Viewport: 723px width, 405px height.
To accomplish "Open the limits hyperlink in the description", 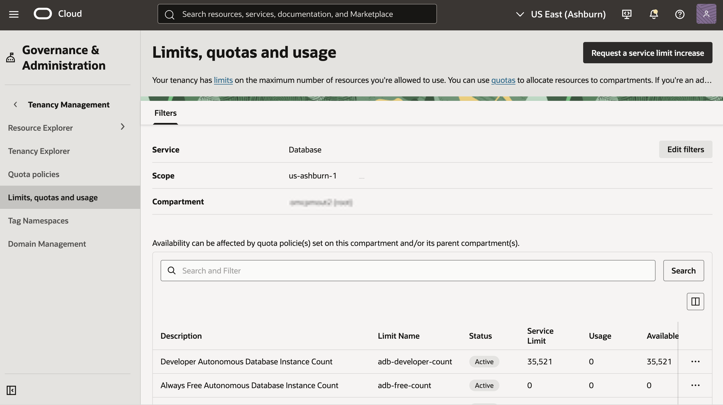I will click(x=223, y=80).
